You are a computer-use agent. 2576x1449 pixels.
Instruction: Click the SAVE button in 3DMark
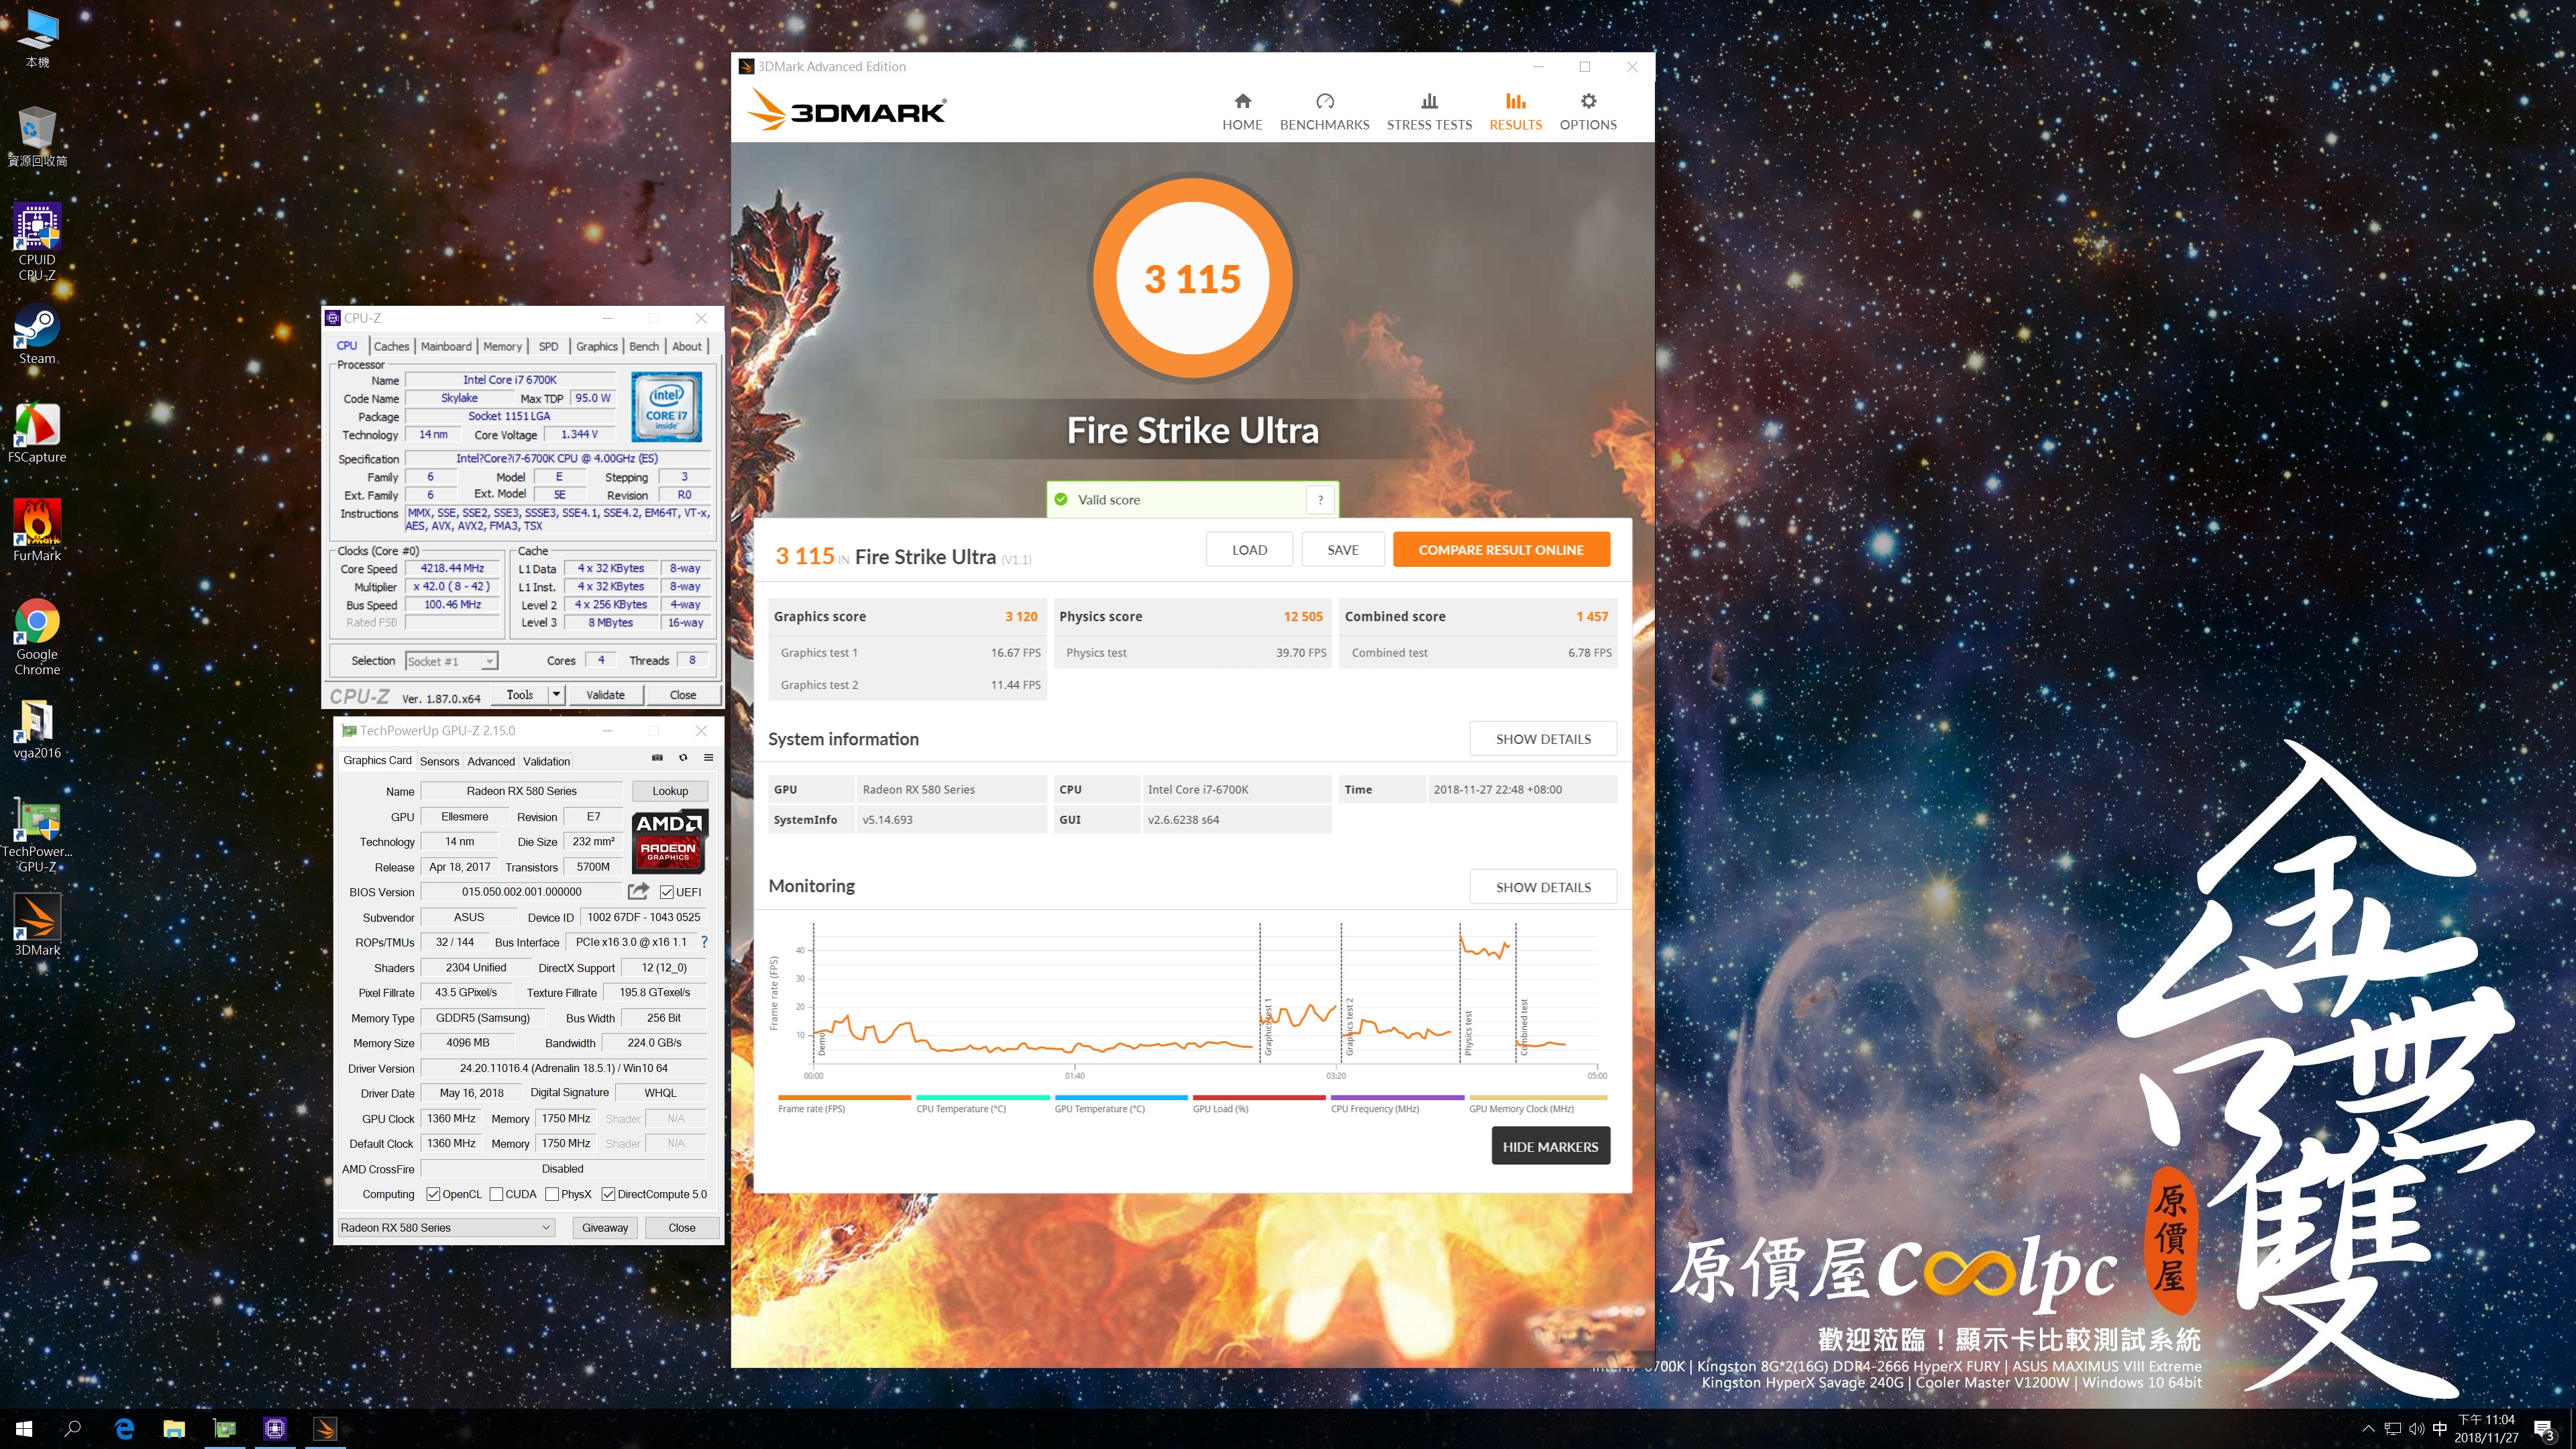[x=1342, y=549]
